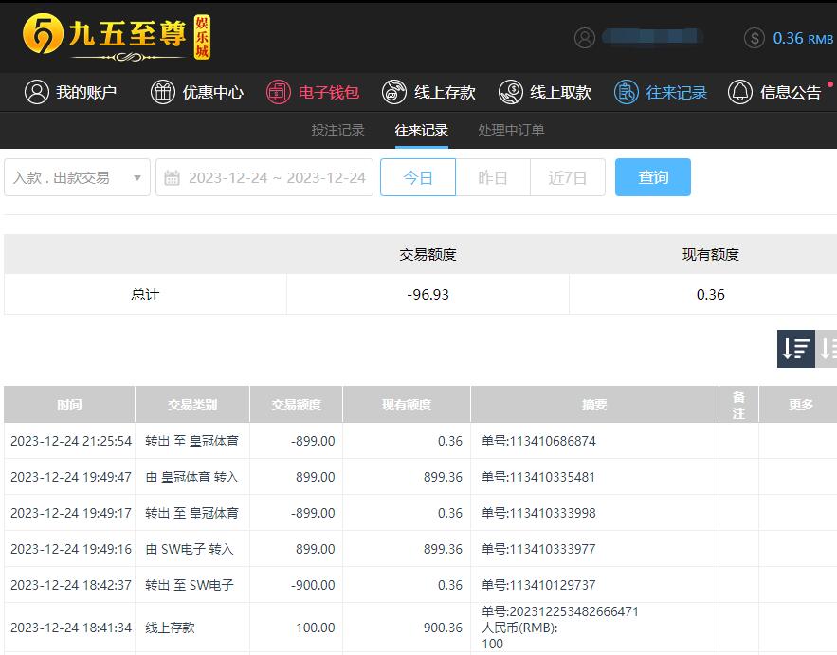Click the 往来记录 records icon
Image resolution: width=837 pixels, height=655 pixels.
pos(627,92)
